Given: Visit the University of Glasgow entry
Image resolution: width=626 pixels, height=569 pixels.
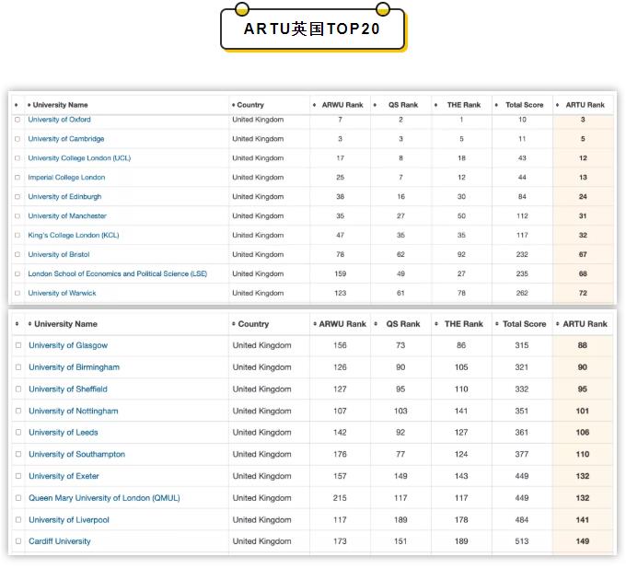Looking at the screenshot, I should [x=68, y=345].
